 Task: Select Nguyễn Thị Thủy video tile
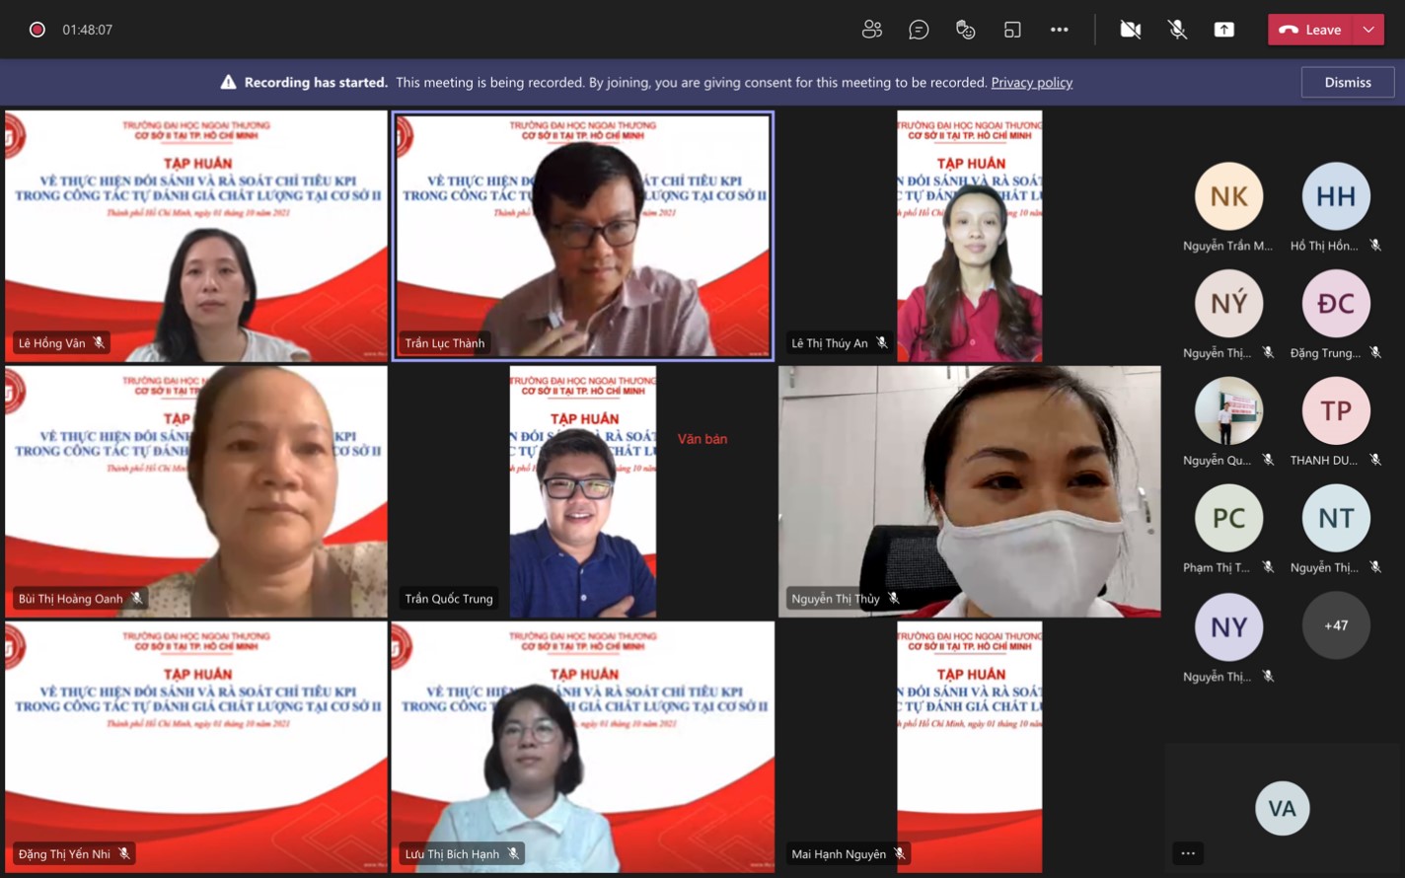[x=970, y=491]
